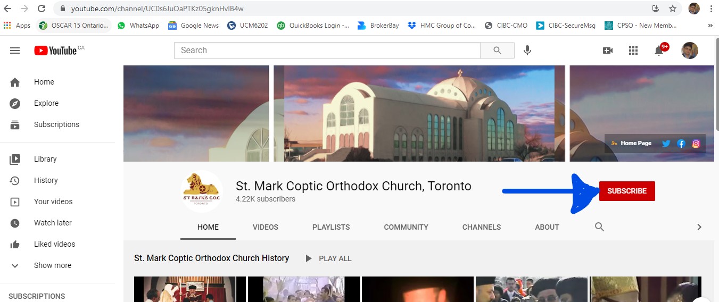Open Subscriptions in sidebar
The height and width of the screenshot is (302, 719).
point(57,124)
